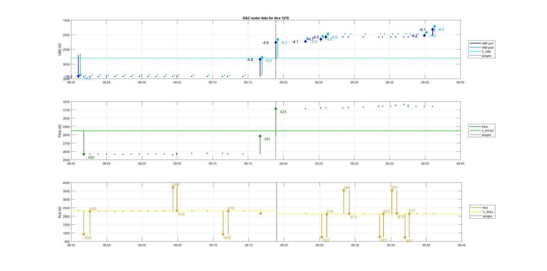Click the roll up arrowhead beside '595'
Image resolution: width=547 pixels, height=271 pixels.
coord(344,190)
